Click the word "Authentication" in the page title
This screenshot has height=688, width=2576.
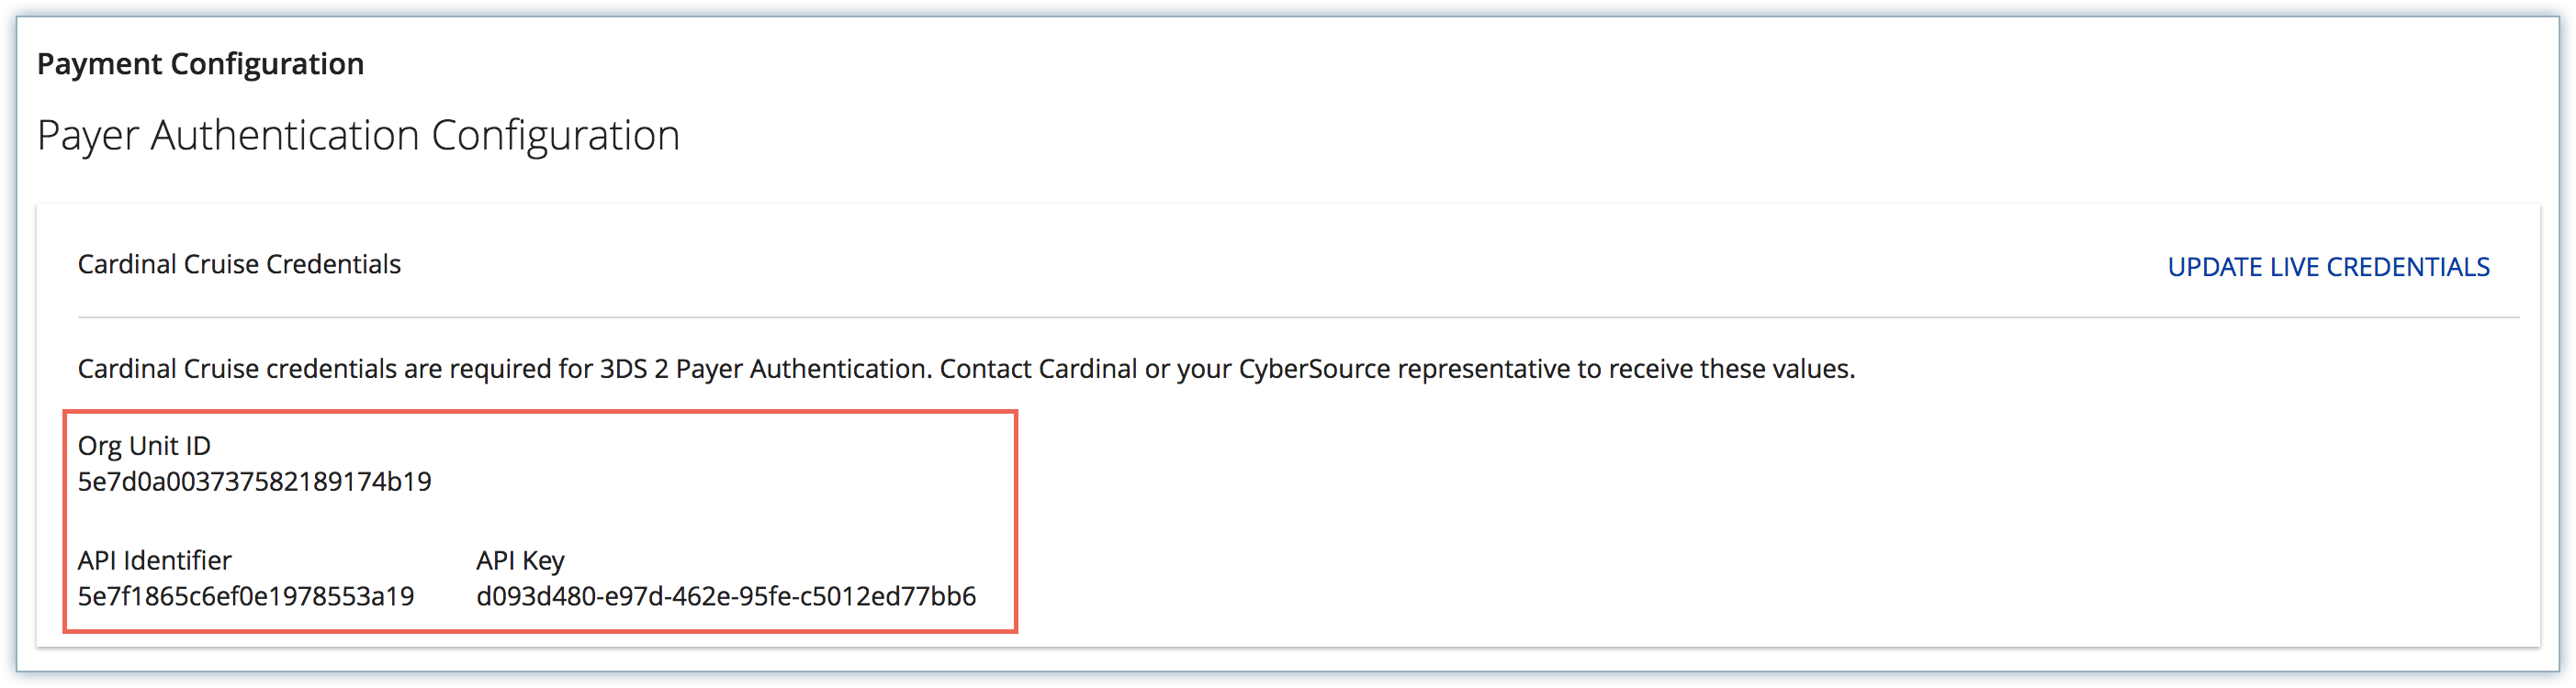(285, 135)
